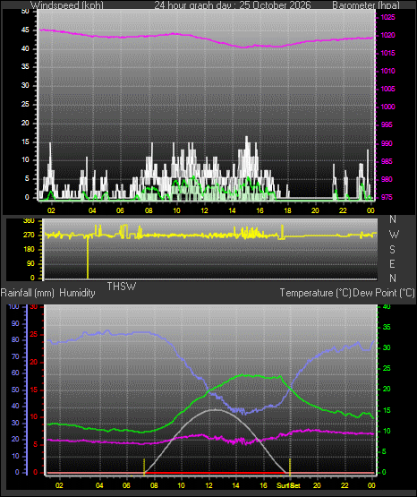The image size is (417, 497).
Task: Select the 35 windspeed axis value
Action: [25, 66]
